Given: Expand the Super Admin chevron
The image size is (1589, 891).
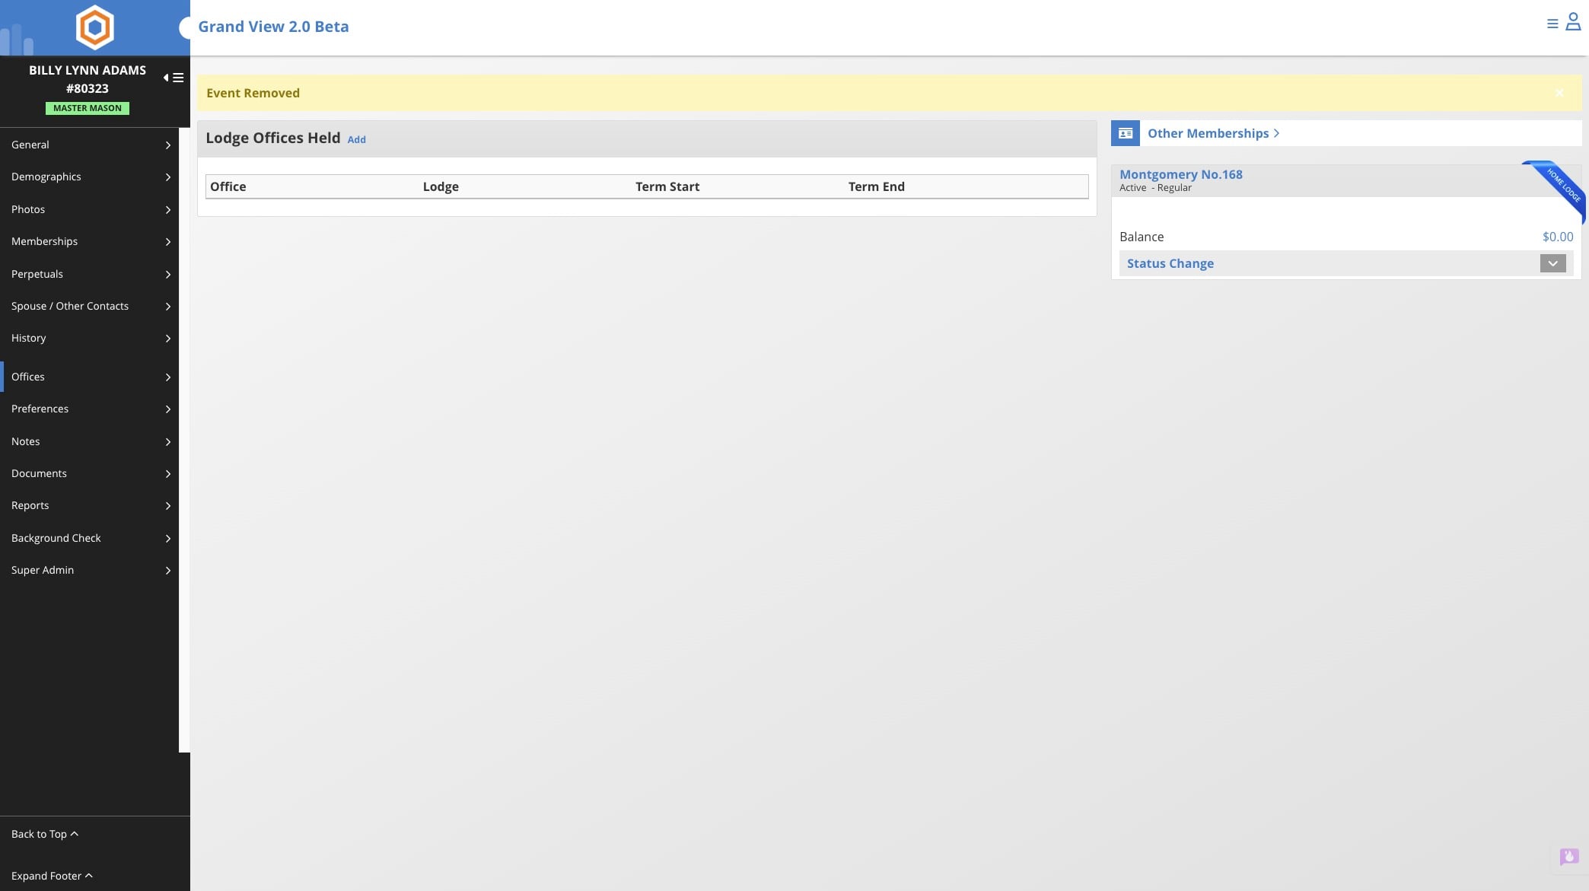Looking at the screenshot, I should point(167,570).
